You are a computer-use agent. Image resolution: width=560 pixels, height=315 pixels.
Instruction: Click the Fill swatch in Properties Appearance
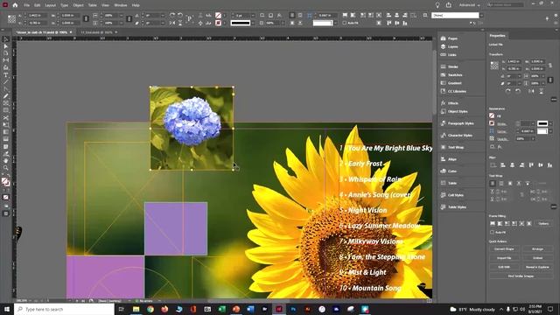pos(492,115)
